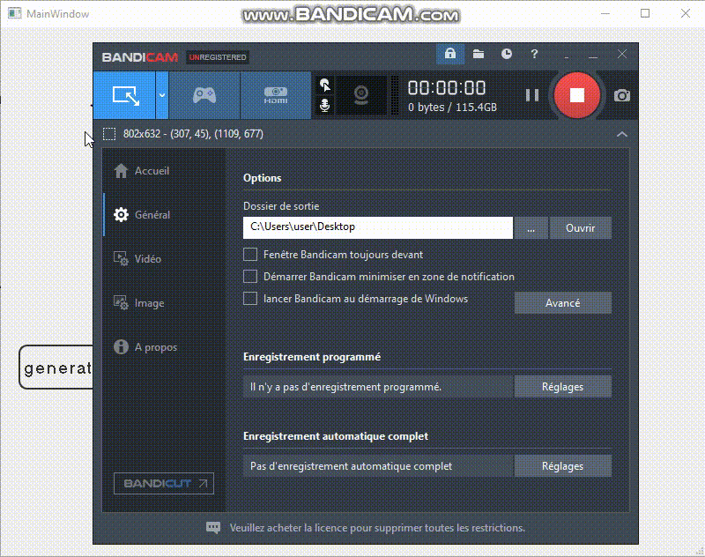
Task: Click the speech bubble message icon
Action: (213, 528)
